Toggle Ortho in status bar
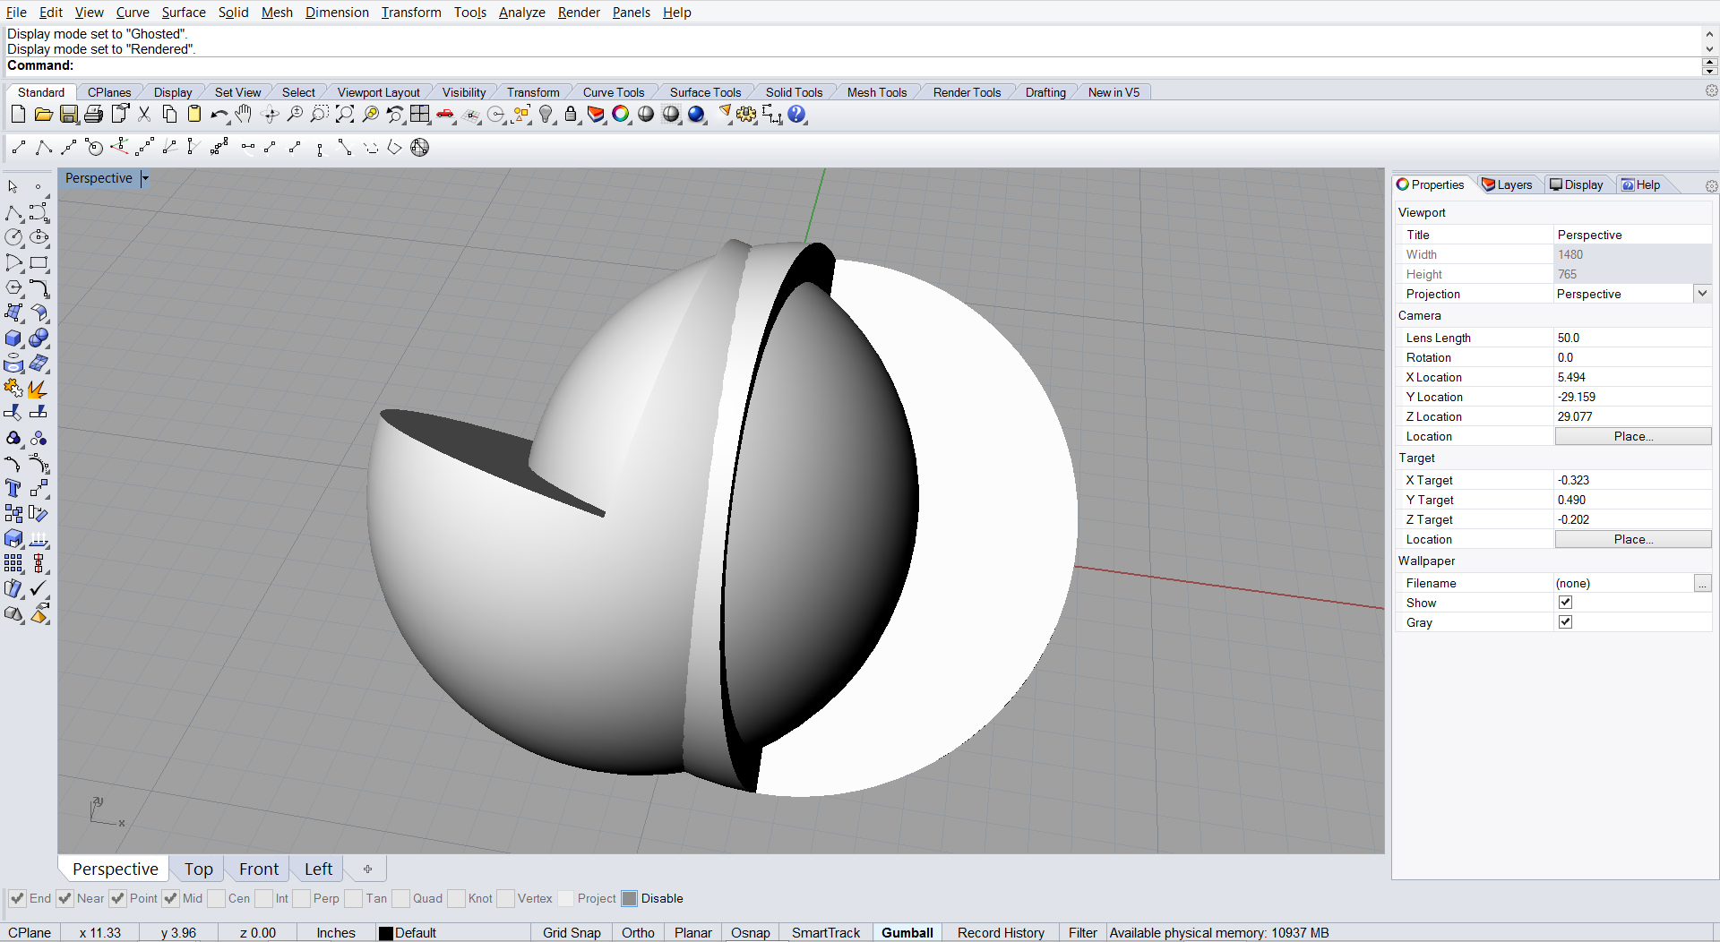The height and width of the screenshot is (942, 1720). [x=638, y=932]
